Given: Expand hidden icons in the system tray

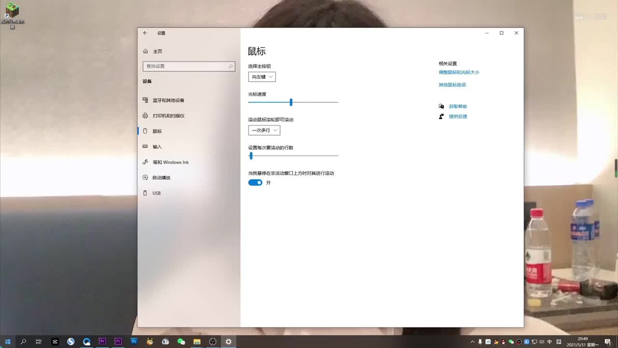Looking at the screenshot, I should (x=472, y=342).
